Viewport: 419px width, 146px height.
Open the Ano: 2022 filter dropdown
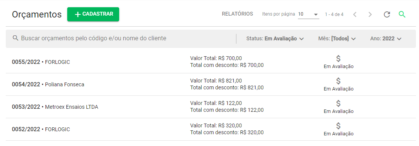click(386, 38)
